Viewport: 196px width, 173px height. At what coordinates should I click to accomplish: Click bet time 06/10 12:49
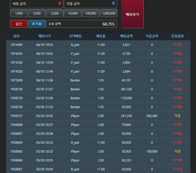pyautogui.click(x=45, y=71)
